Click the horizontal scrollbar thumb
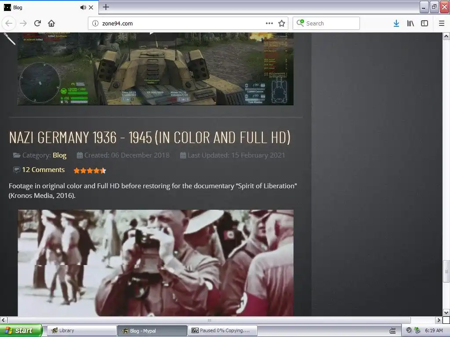Viewport: 450px width, 337px height. pyautogui.click(x=209, y=320)
